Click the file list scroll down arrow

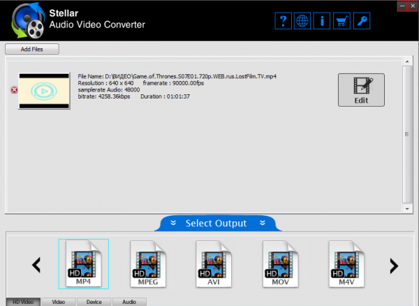407,209
